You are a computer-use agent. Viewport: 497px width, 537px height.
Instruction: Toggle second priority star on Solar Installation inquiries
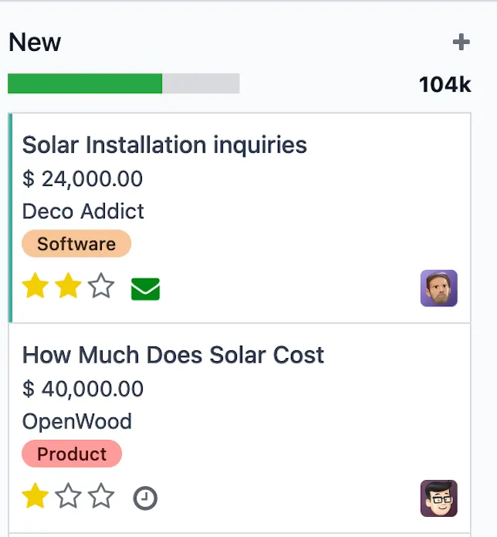68,285
